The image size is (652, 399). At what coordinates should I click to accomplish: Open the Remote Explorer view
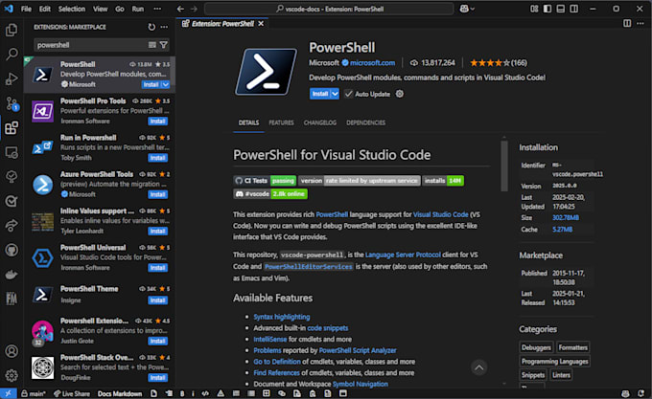pyautogui.click(x=12, y=153)
